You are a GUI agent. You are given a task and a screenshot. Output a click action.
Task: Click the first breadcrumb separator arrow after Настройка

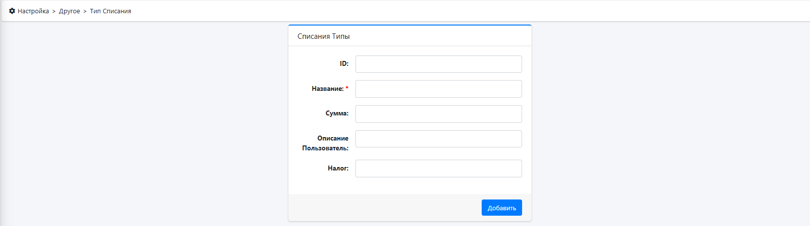(54, 11)
